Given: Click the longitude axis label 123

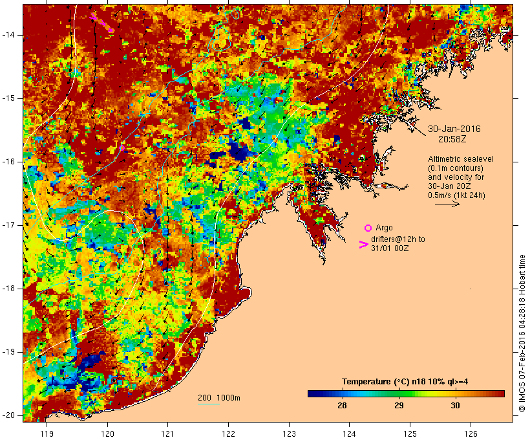Looking at the screenshot, I should [x=289, y=434].
